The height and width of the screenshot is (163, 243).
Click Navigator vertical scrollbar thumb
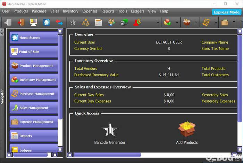click(x=60, y=77)
